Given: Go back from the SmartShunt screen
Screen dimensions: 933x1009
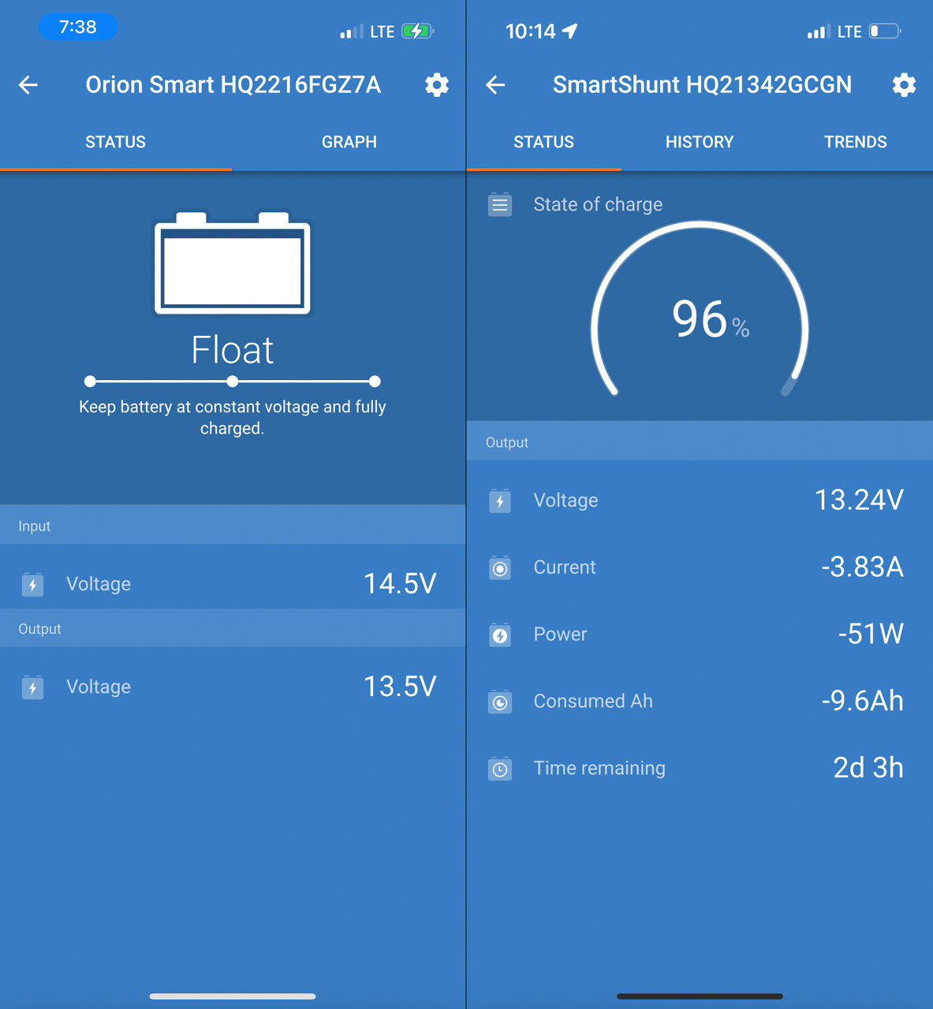Looking at the screenshot, I should click(x=495, y=85).
